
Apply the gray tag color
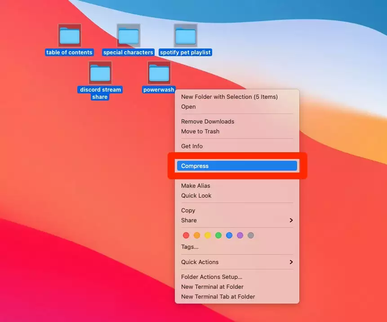point(251,235)
